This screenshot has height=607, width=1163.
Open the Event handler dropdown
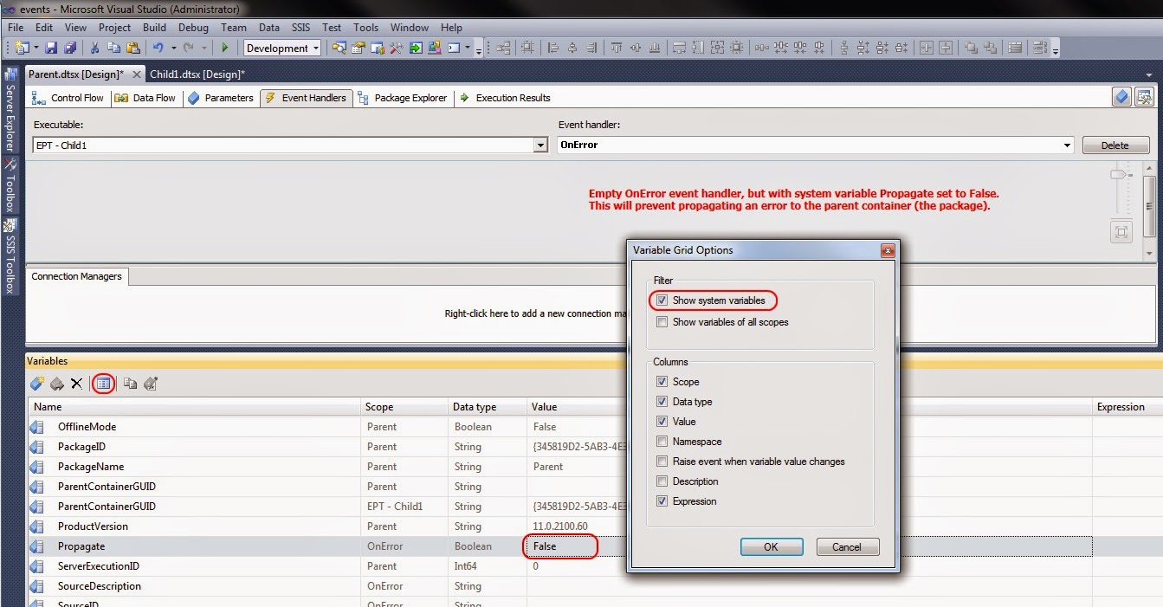(1067, 145)
